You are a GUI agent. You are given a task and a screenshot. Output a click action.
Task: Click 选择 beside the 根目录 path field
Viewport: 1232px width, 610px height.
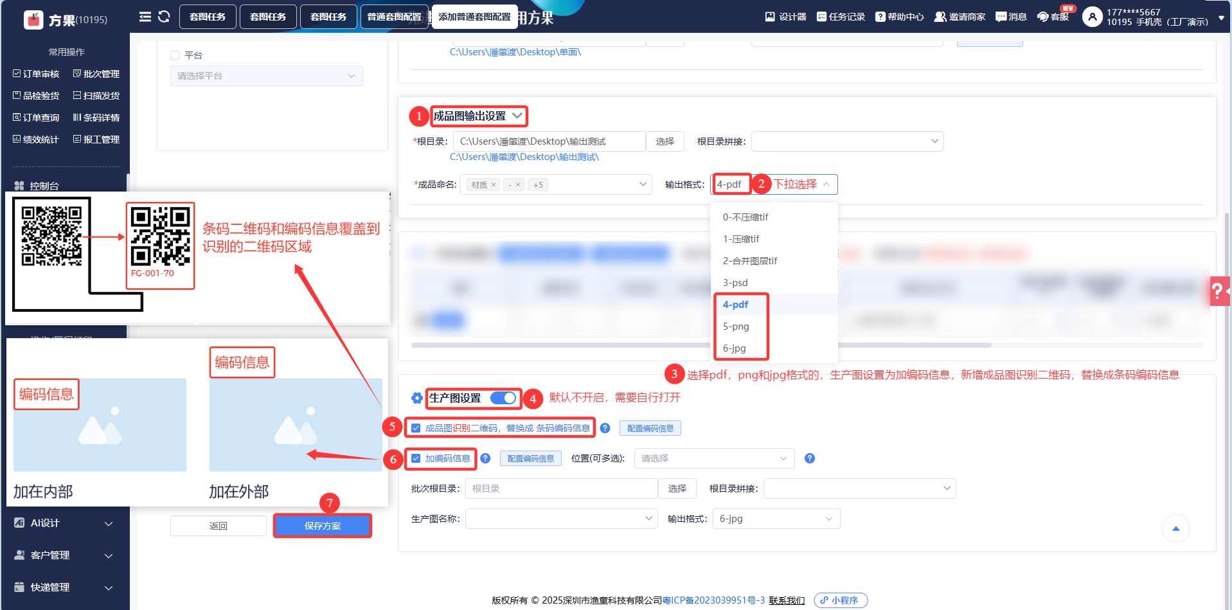665,141
